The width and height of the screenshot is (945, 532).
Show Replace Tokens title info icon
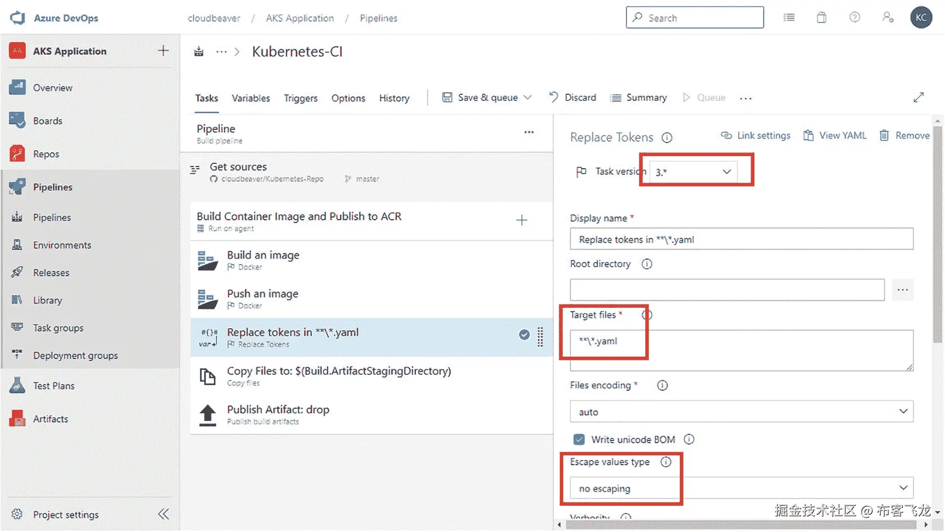tap(667, 138)
